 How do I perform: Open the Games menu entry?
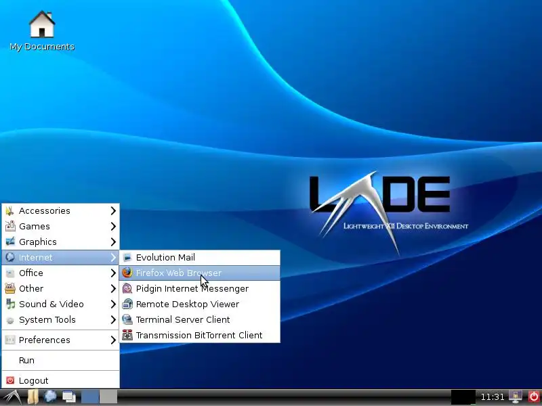60,226
